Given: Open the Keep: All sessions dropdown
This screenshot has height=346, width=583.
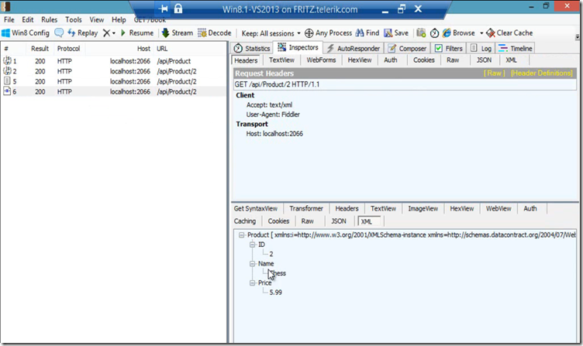Looking at the screenshot, I should pos(271,33).
